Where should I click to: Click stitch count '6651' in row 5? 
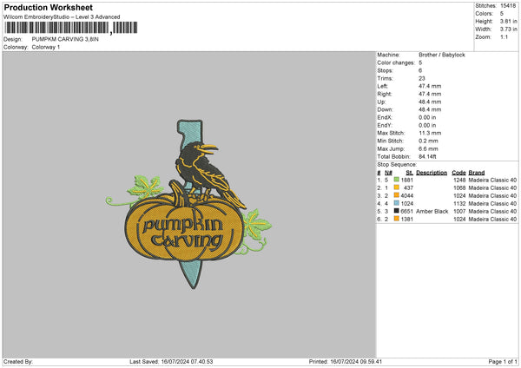point(407,211)
